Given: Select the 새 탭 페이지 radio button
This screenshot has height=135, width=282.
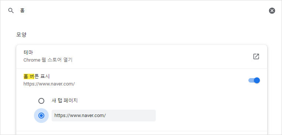Looking at the screenshot, I should point(41,101).
